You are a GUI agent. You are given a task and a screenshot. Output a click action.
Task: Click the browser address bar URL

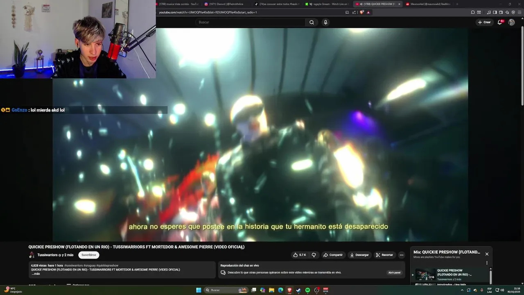coord(208,12)
